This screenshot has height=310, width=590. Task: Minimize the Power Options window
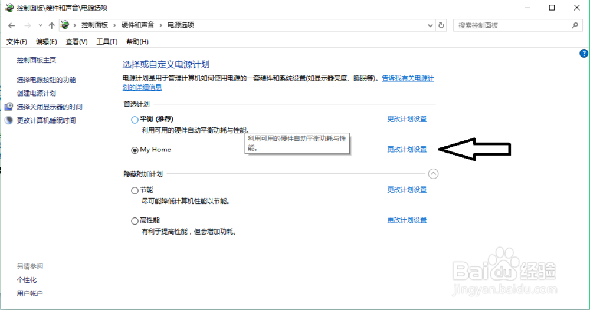[x=527, y=8]
